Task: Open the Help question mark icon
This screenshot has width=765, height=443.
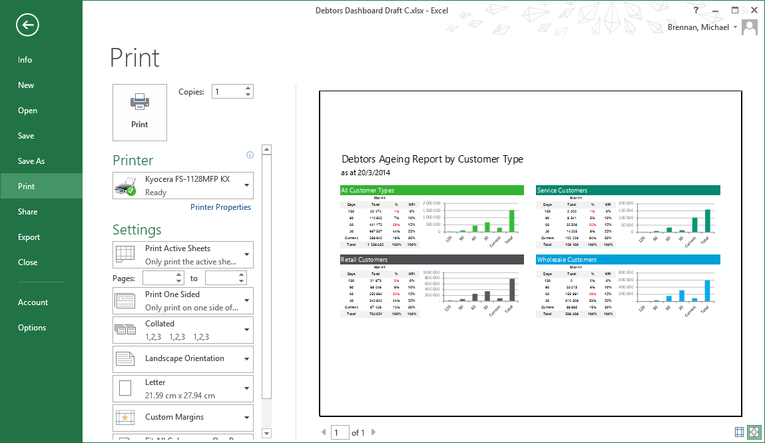Action: click(696, 10)
